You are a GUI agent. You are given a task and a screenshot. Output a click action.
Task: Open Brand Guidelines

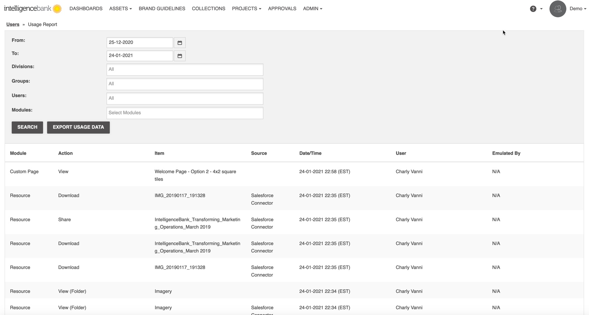[x=162, y=9]
